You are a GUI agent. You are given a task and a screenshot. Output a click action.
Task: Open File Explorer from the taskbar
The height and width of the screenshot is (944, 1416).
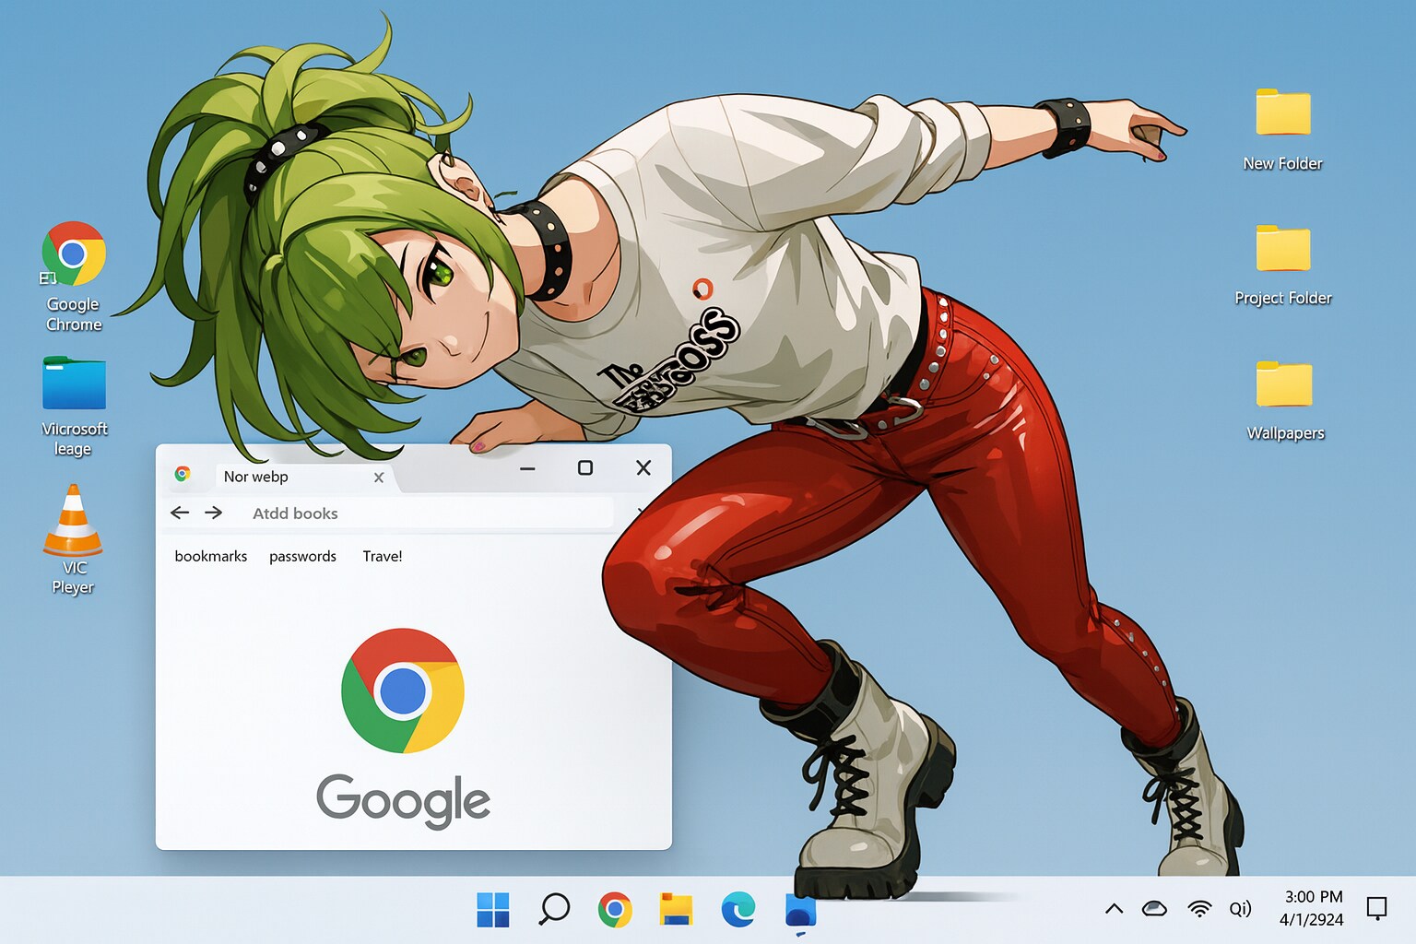[677, 910]
